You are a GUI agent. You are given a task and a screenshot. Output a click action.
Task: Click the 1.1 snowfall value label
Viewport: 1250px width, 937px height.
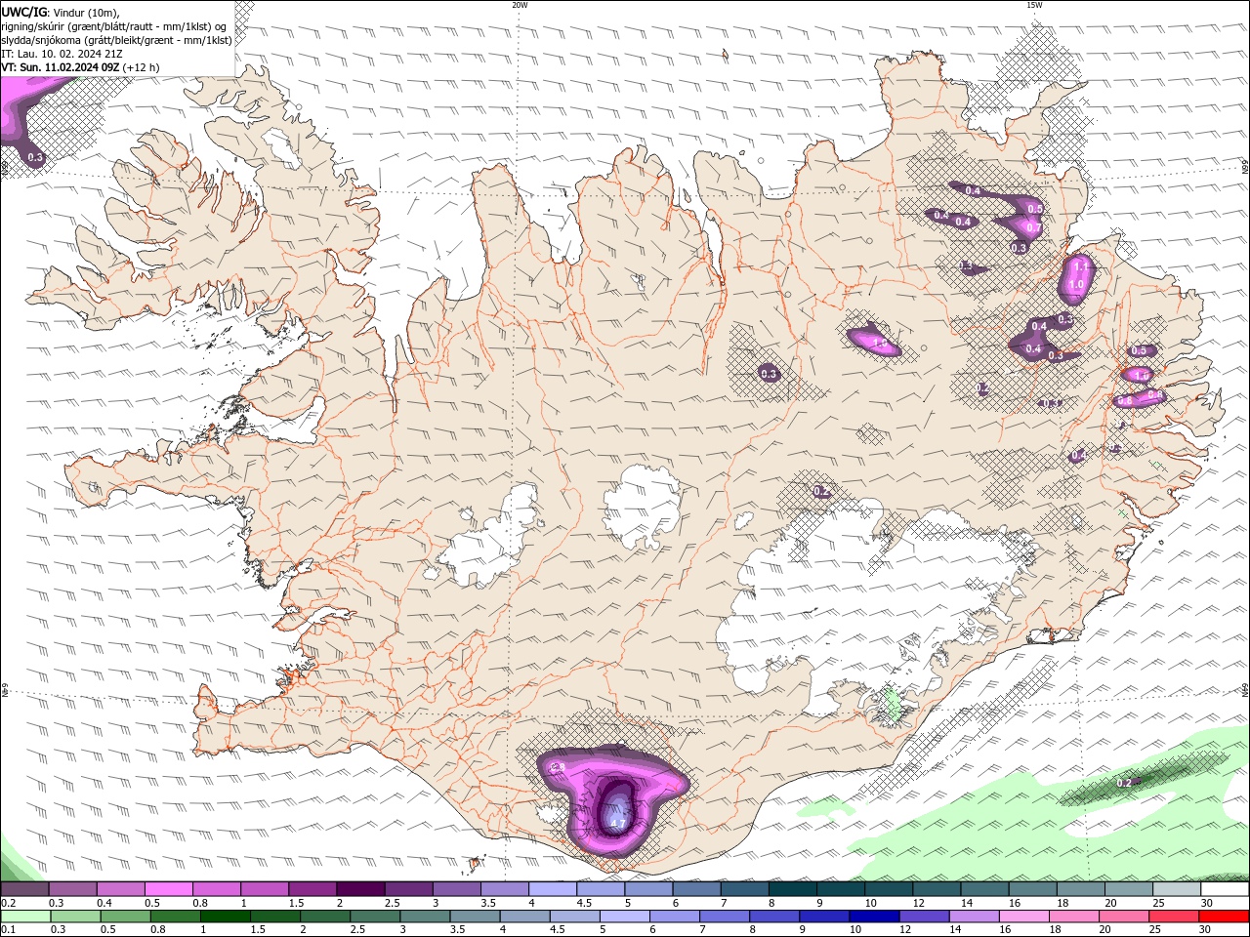1080,265
